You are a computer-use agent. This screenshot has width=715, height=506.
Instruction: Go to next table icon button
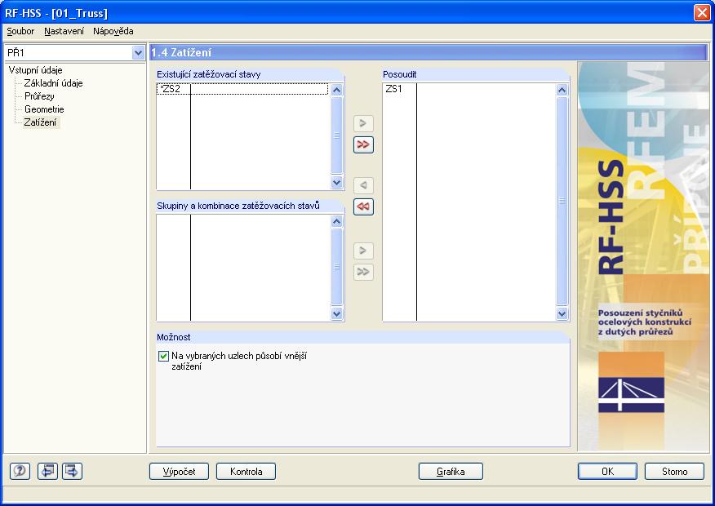(72, 471)
